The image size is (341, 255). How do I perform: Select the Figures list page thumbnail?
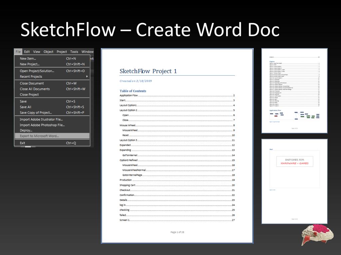pyautogui.click(x=294, y=91)
